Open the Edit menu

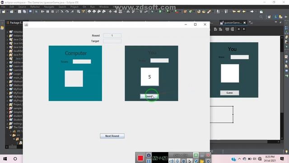[12, 7]
